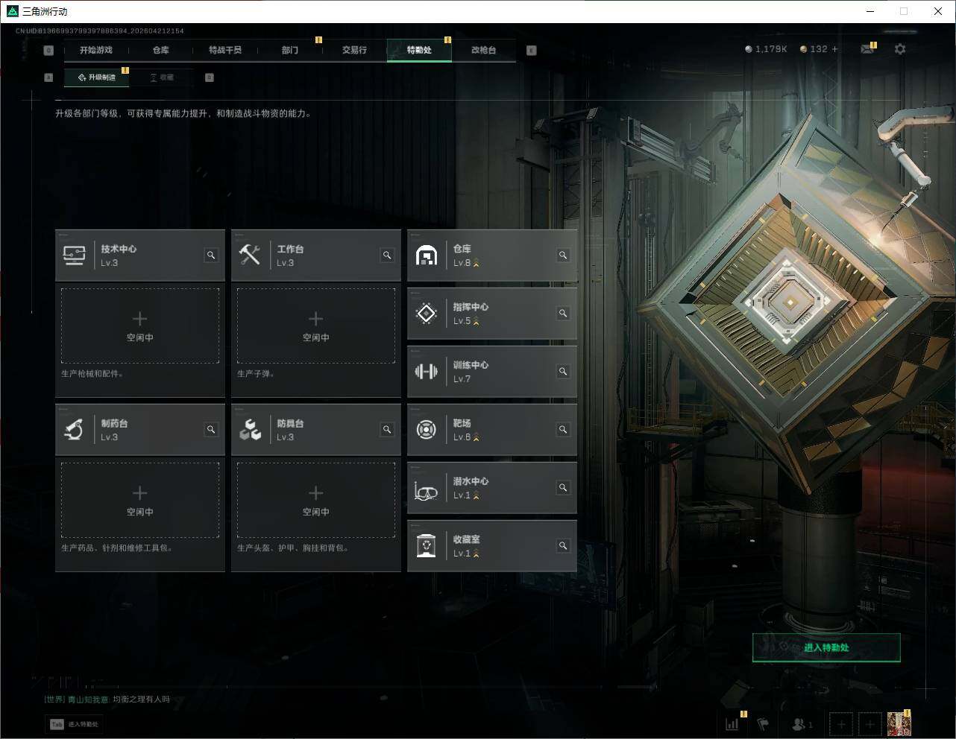Click the 潜水中心 diving goggles icon
This screenshot has height=739, width=956.
[x=426, y=492]
